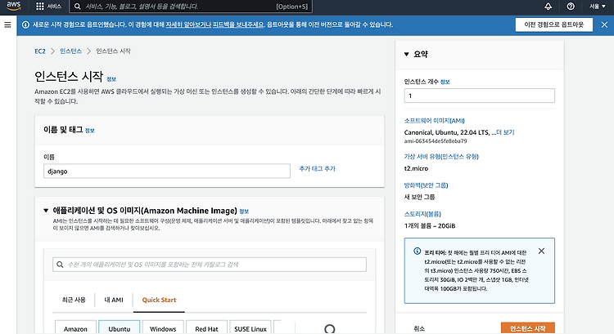
Task: Focus the top AWS search bar
Action: [x=191, y=7]
